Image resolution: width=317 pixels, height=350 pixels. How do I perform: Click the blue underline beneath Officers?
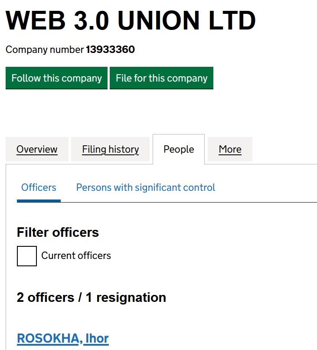click(x=39, y=201)
